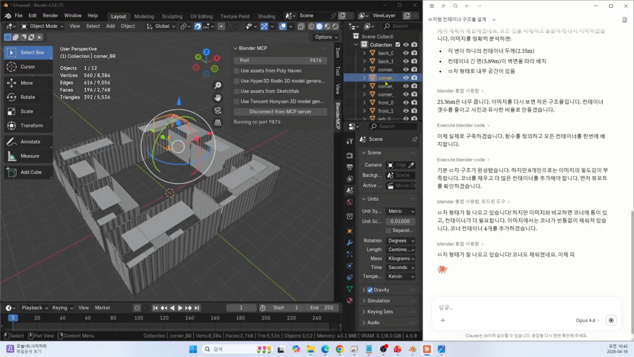Pick the Annotate tool
The width and height of the screenshot is (634, 357).
28,142
